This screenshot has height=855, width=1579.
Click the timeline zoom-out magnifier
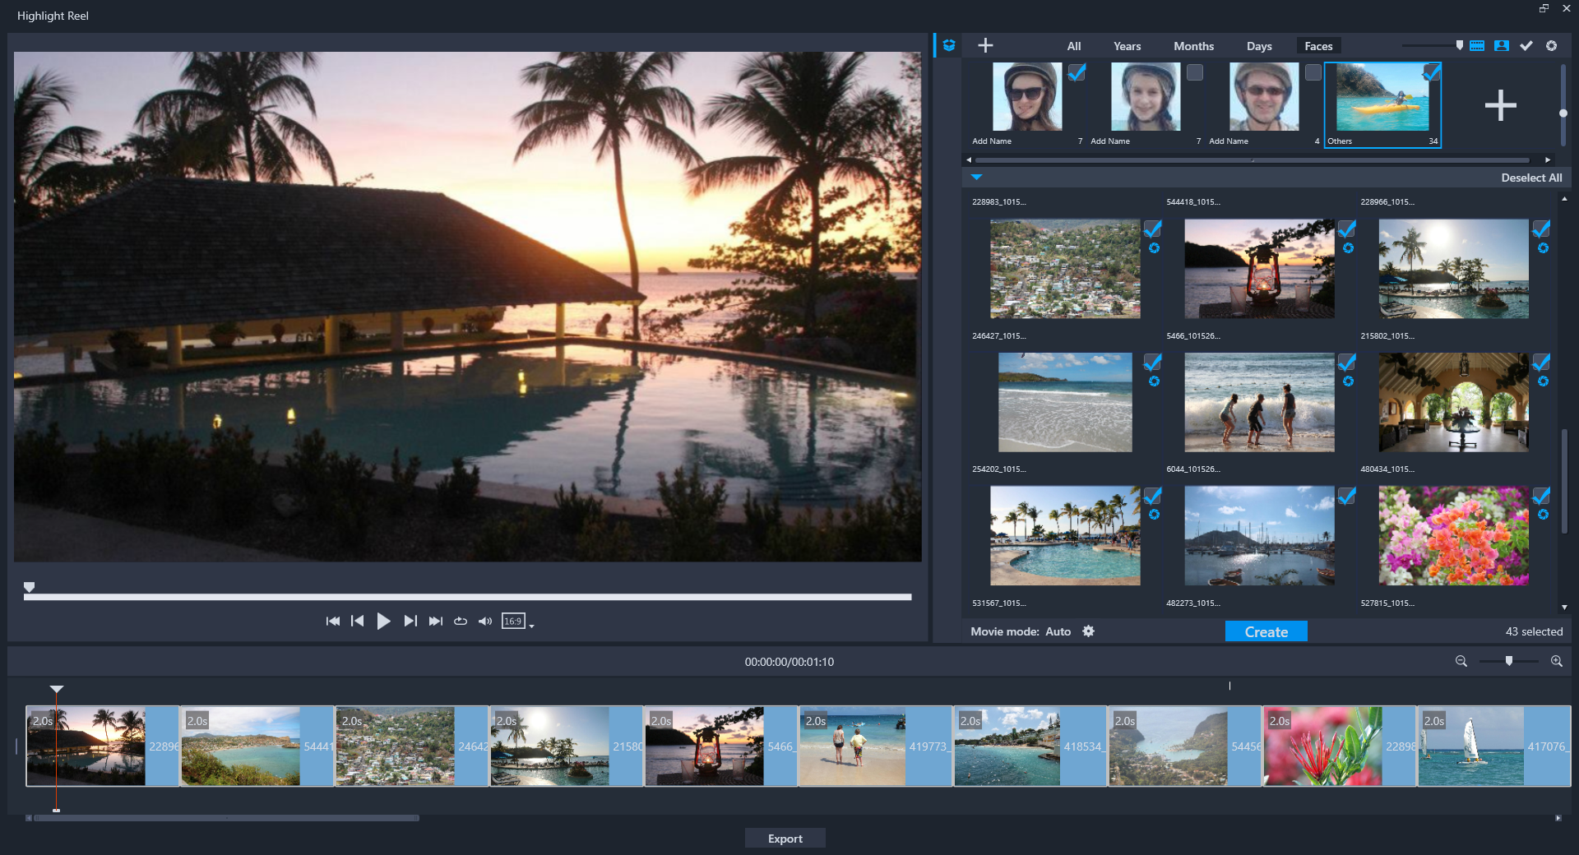tap(1461, 661)
